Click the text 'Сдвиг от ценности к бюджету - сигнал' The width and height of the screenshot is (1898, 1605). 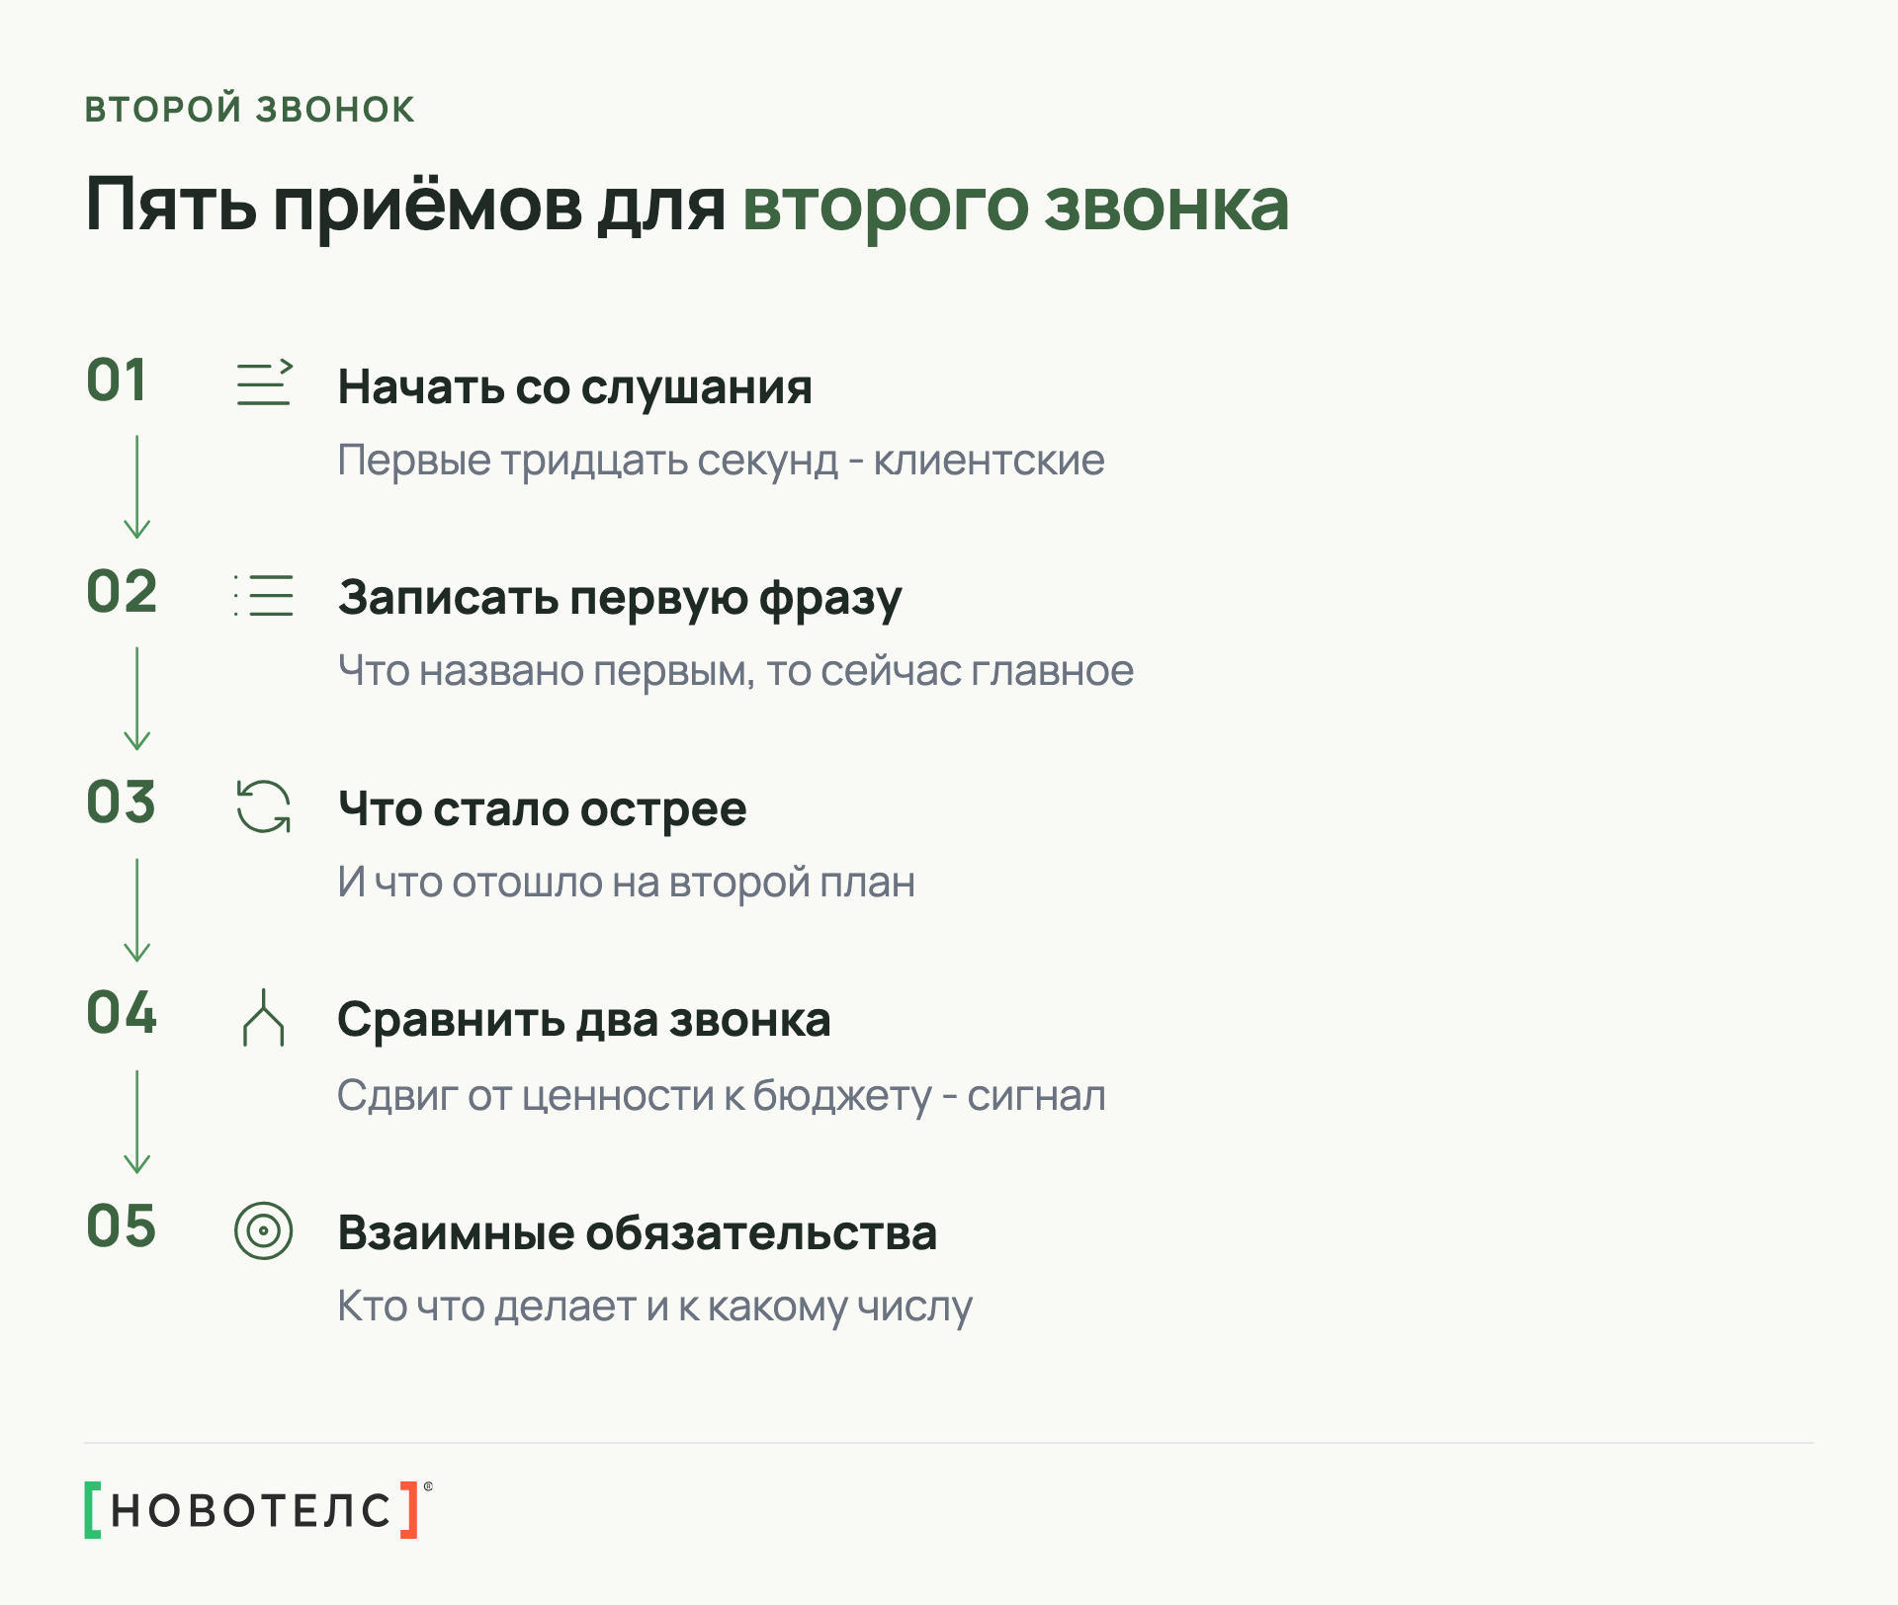[x=721, y=1096]
